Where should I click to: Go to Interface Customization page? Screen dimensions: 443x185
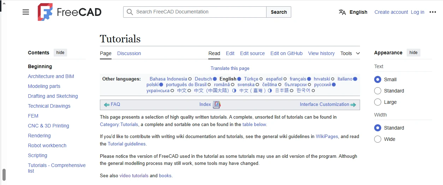click(x=324, y=105)
